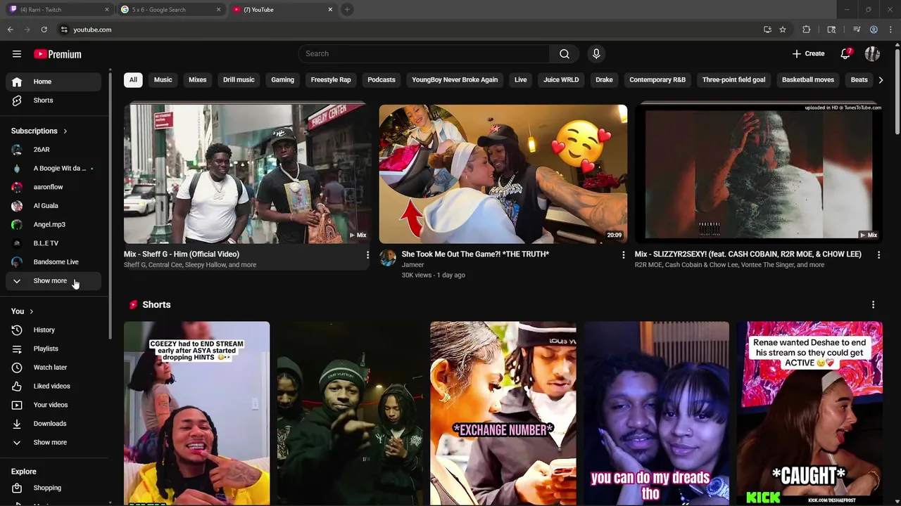
Task: Open Playlists in sidebar
Action: coord(53,349)
